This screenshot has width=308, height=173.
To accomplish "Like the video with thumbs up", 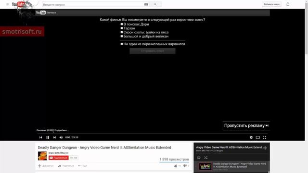I will pos(175,166).
